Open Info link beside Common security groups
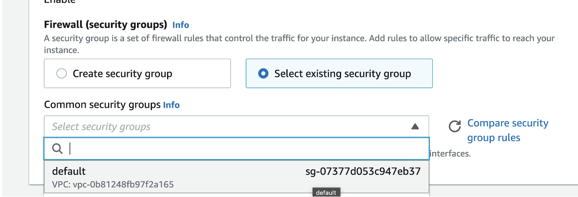 pos(171,105)
